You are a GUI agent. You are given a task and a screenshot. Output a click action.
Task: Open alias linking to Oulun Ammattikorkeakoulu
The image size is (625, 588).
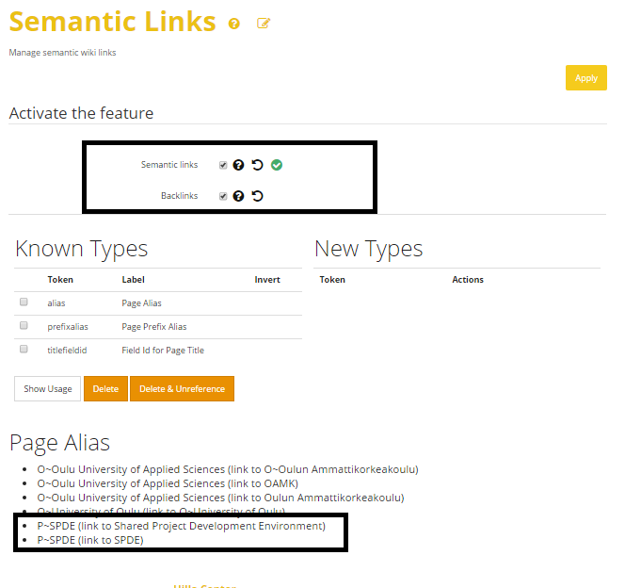(220, 498)
